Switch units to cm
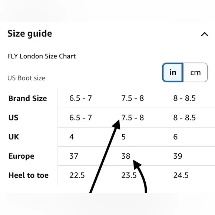 click(195, 72)
